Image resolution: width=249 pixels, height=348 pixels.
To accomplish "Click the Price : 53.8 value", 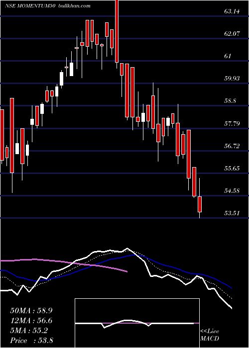I will point(31,341).
